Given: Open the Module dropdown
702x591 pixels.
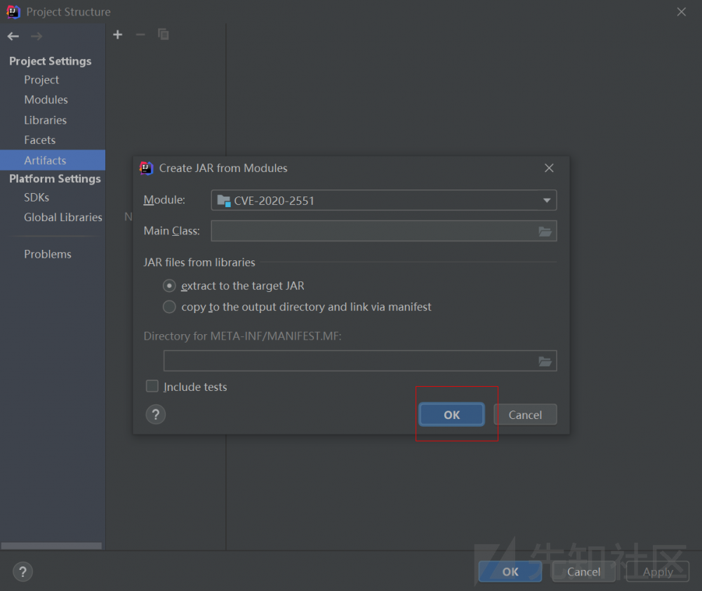Looking at the screenshot, I should (x=547, y=200).
